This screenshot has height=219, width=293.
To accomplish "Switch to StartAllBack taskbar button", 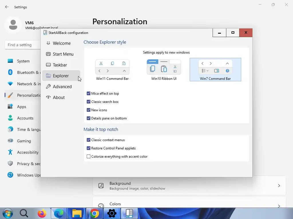I will pos(129,213).
